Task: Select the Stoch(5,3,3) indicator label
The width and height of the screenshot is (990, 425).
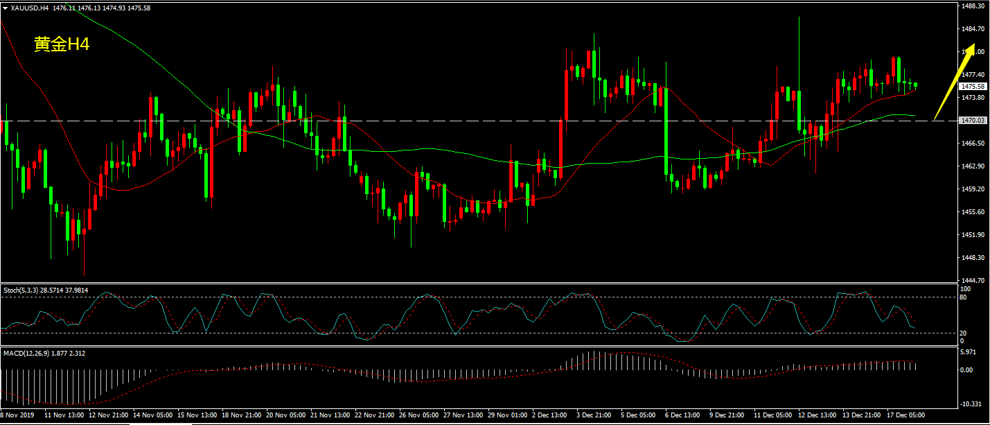Action: (20, 290)
